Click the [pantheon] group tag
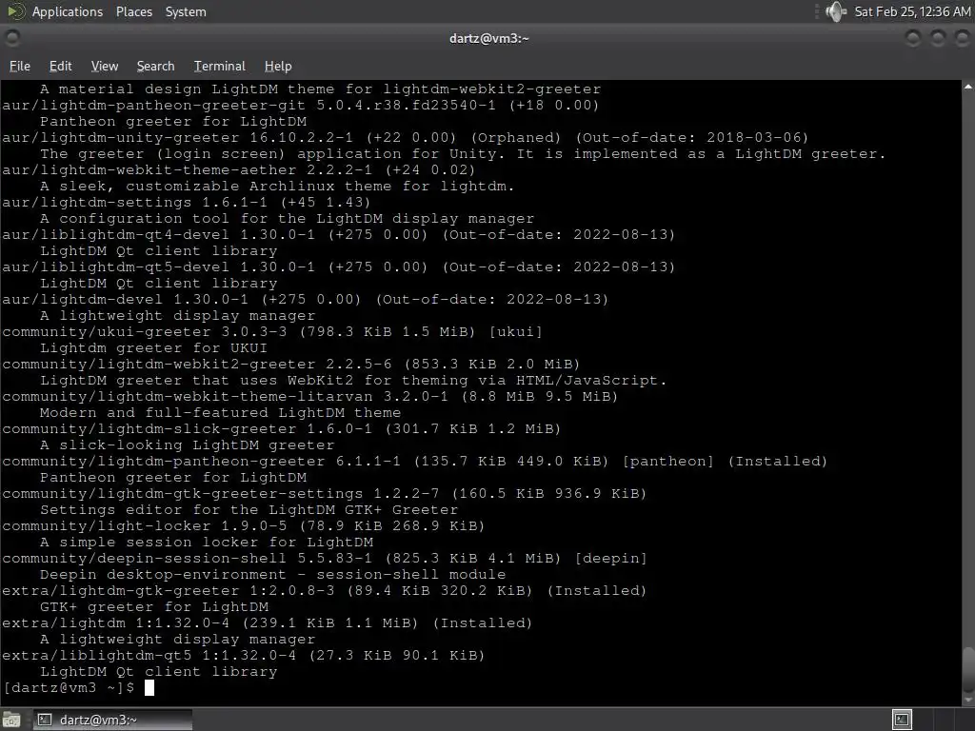Viewport: 975px width, 731px height. point(667,461)
